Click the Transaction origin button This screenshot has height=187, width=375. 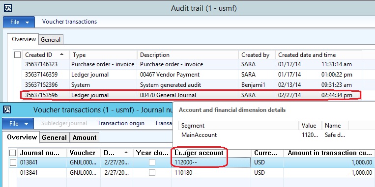(x=121, y=123)
